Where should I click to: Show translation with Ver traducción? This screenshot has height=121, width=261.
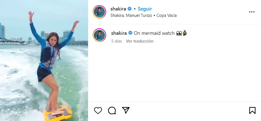point(140,41)
